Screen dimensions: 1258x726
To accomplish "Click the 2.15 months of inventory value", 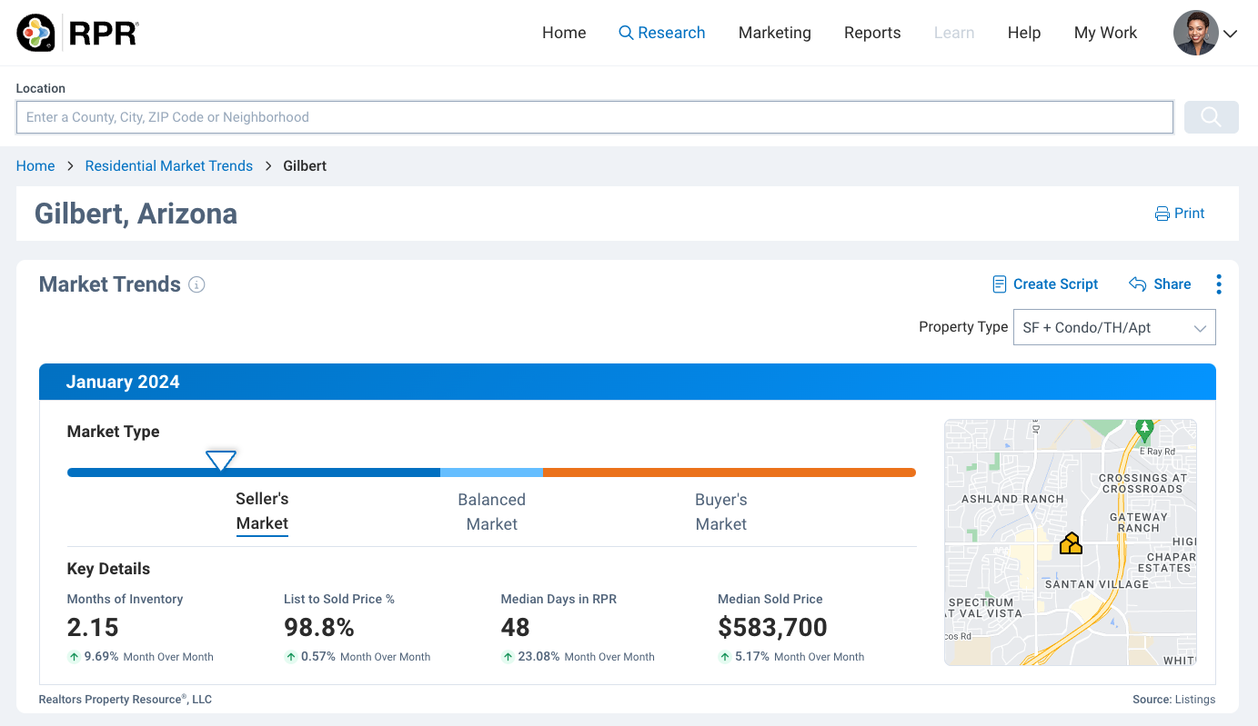I will coord(93,628).
